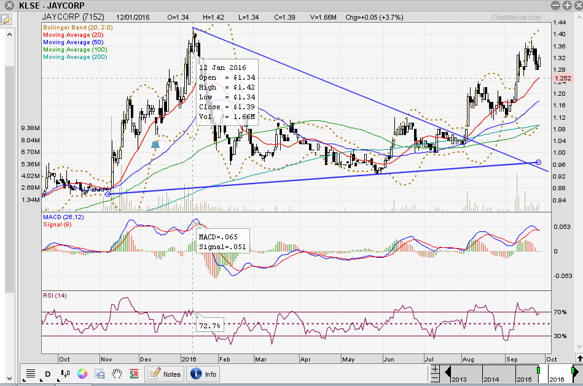Move timeline back with left black arrow
Viewport: 583px width, 386px height.
tap(447, 371)
